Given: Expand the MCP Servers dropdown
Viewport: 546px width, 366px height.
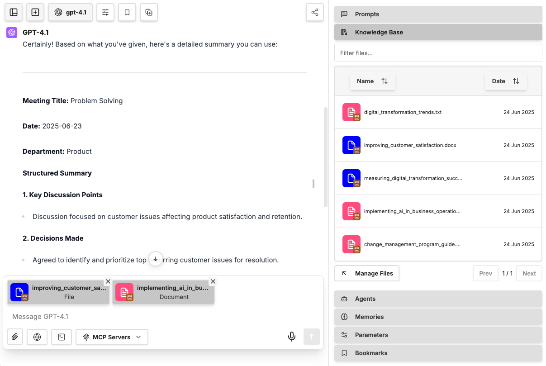Looking at the screenshot, I should [x=112, y=337].
